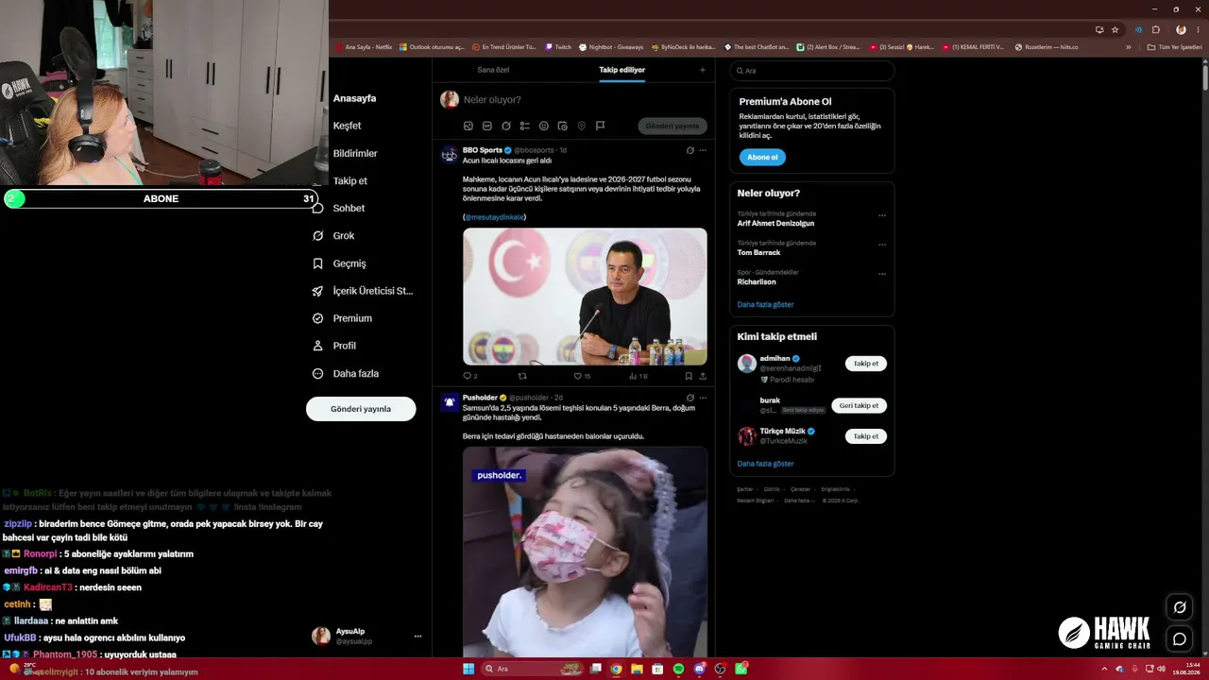Add a GIF using the composer GIF icon
The height and width of the screenshot is (680, 1209).
pyautogui.click(x=487, y=126)
